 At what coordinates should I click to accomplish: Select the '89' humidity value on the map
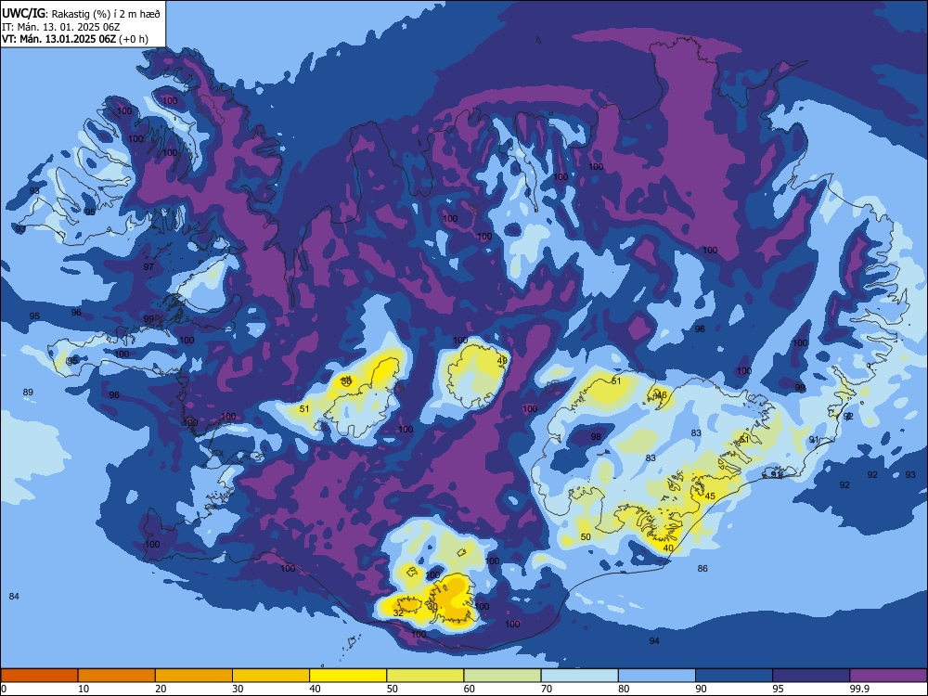pyautogui.click(x=28, y=392)
